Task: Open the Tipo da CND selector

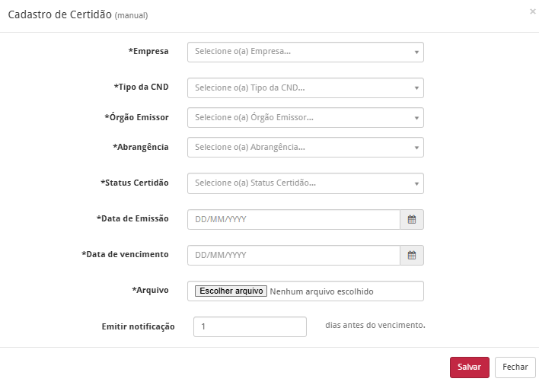Action: (x=305, y=88)
